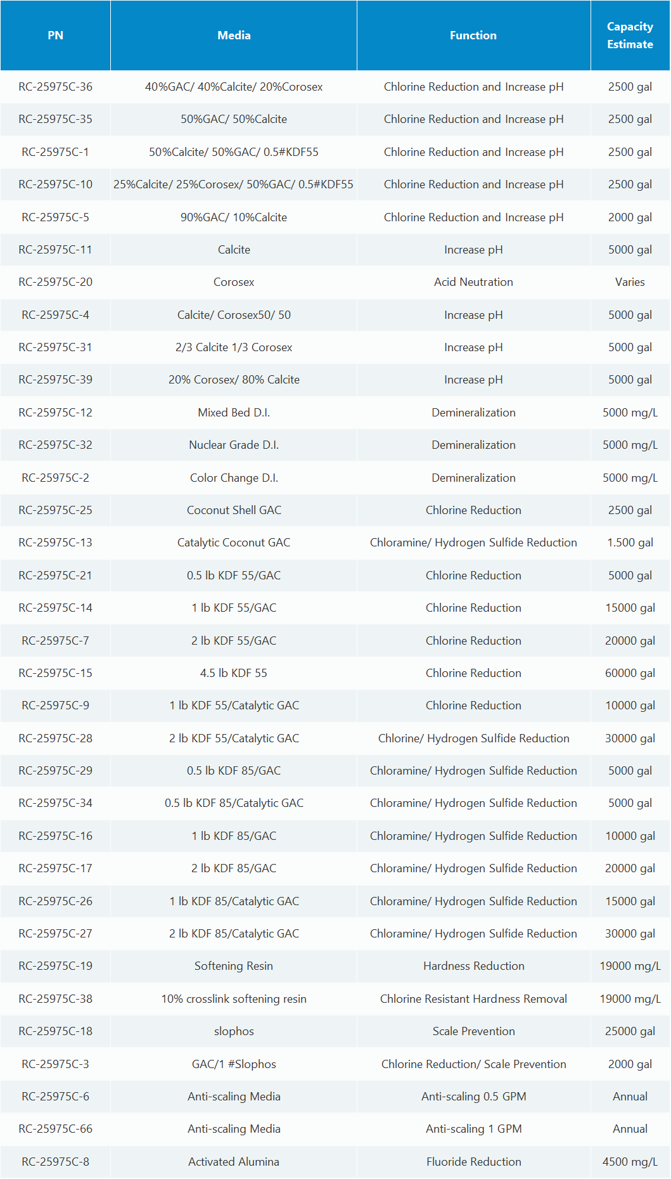Select the 4.5 lb KDF 55 media cell
The height and width of the screenshot is (1179, 671).
[234, 673]
